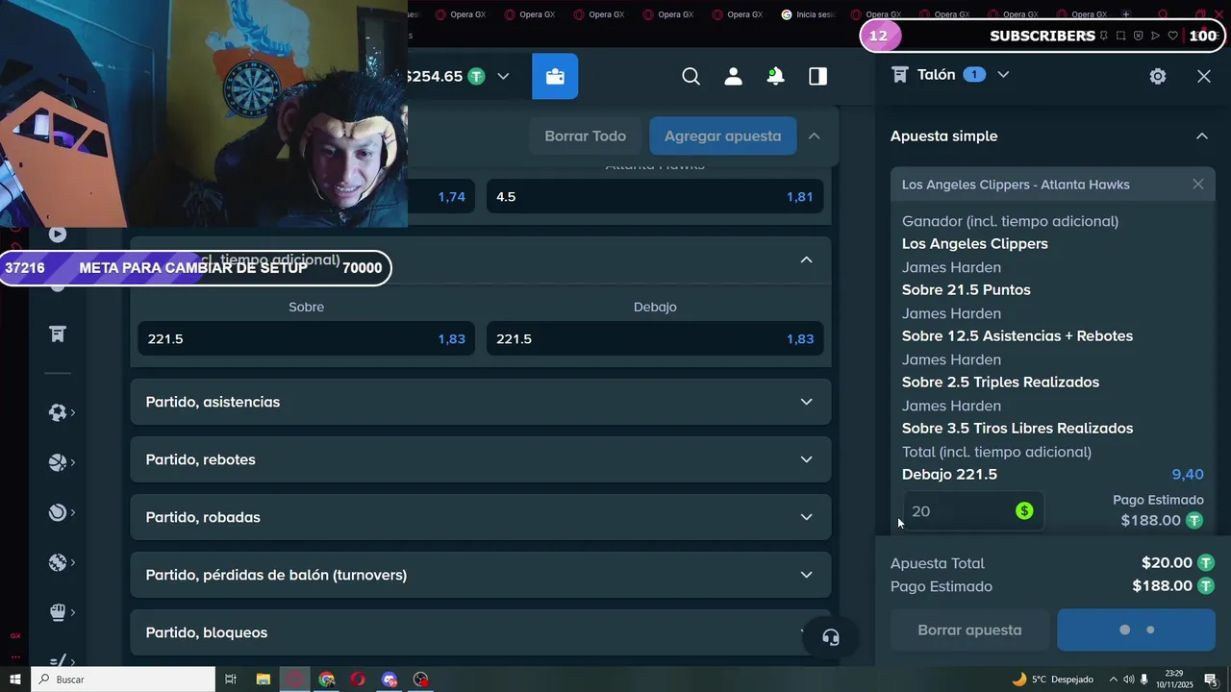Open the Windows notification center

point(1211,680)
